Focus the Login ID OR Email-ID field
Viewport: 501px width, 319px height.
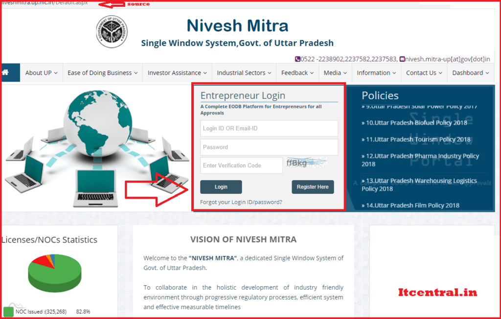coord(269,129)
